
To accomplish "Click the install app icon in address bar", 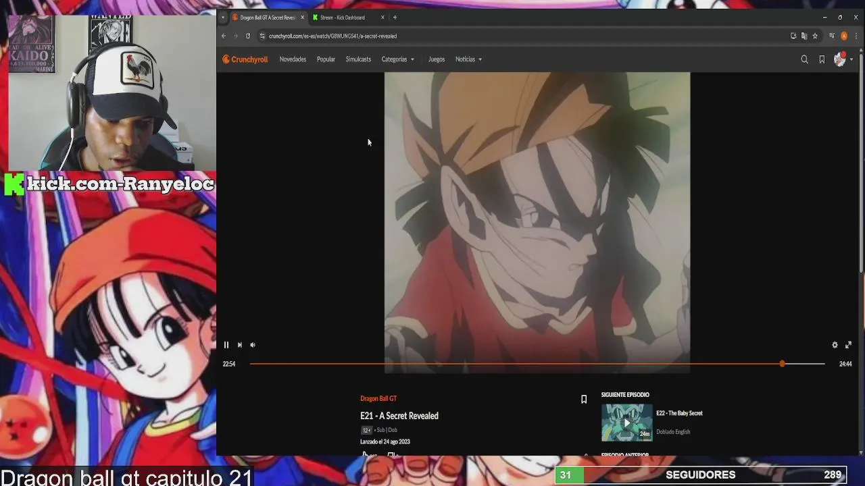I will coord(793,36).
